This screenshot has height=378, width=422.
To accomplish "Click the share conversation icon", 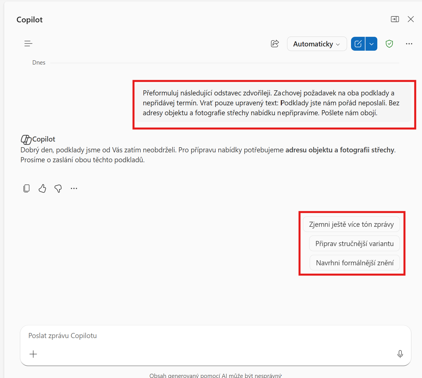I will 275,44.
